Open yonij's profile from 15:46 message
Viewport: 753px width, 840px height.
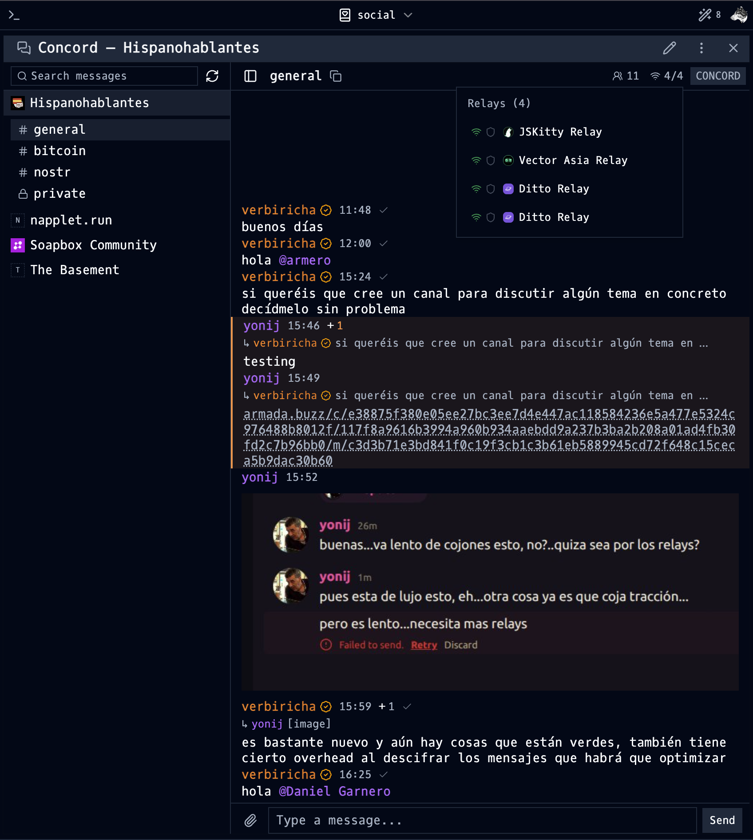click(262, 326)
